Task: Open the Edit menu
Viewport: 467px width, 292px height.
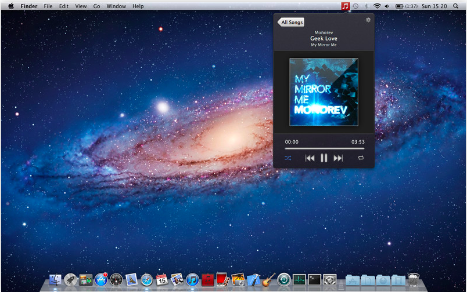Action: coord(64,6)
